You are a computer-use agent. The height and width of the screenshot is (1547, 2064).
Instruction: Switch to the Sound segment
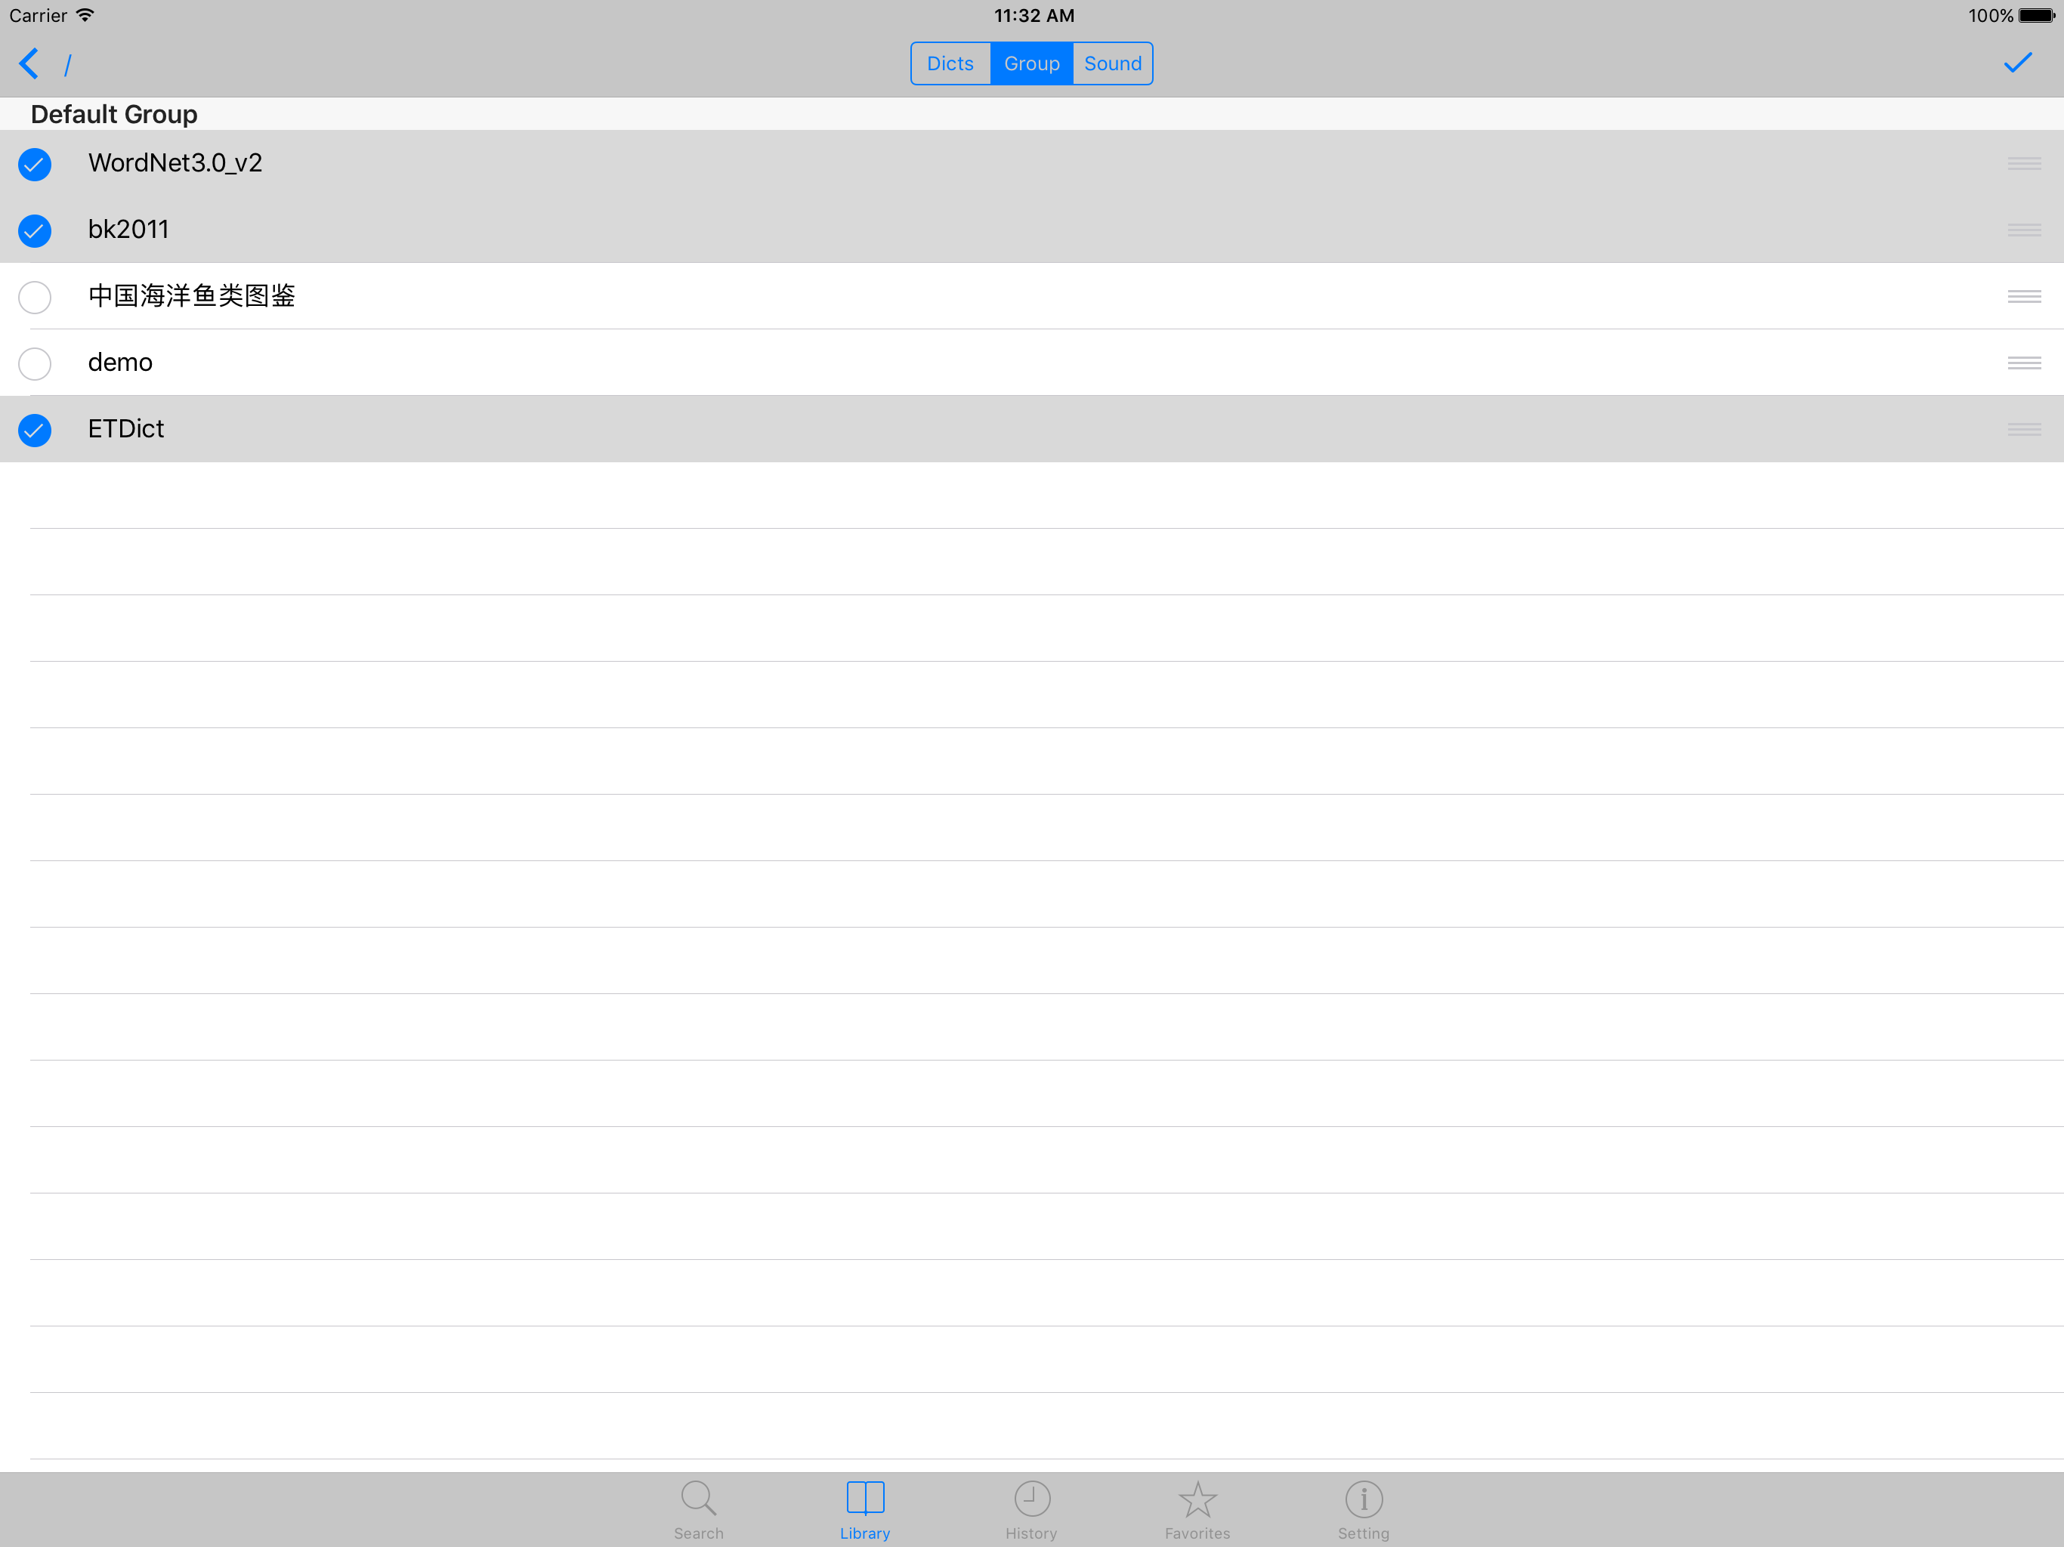coord(1112,63)
